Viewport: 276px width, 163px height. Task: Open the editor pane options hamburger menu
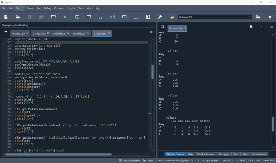[151, 32]
